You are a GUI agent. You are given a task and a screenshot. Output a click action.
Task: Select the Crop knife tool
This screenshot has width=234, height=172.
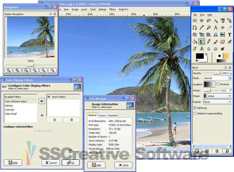pos(229,27)
